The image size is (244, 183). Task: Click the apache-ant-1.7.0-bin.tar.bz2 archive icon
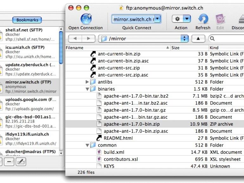click(99, 96)
